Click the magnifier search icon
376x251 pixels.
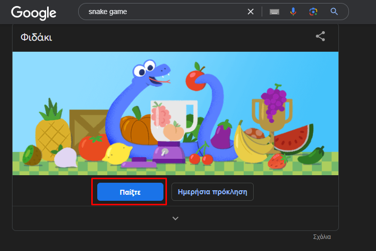pos(334,12)
